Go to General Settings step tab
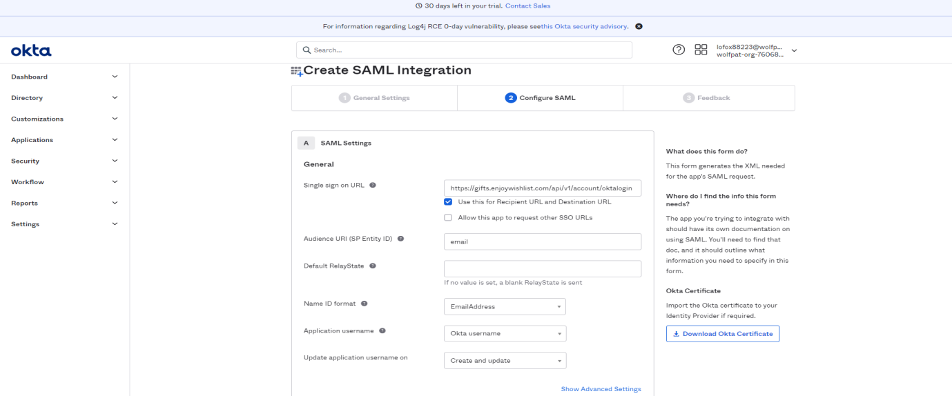This screenshot has width=952, height=396. [374, 98]
